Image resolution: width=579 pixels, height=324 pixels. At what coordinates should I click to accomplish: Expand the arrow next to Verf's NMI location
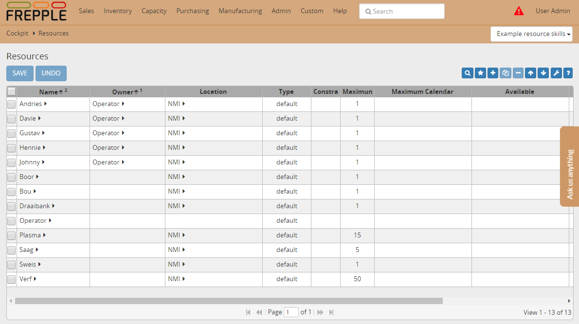184,279
